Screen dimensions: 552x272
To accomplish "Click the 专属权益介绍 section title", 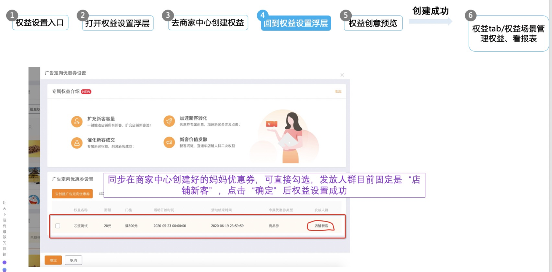I will pyautogui.click(x=66, y=92).
